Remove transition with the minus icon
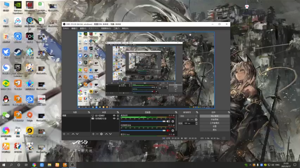 (x=192, y=119)
